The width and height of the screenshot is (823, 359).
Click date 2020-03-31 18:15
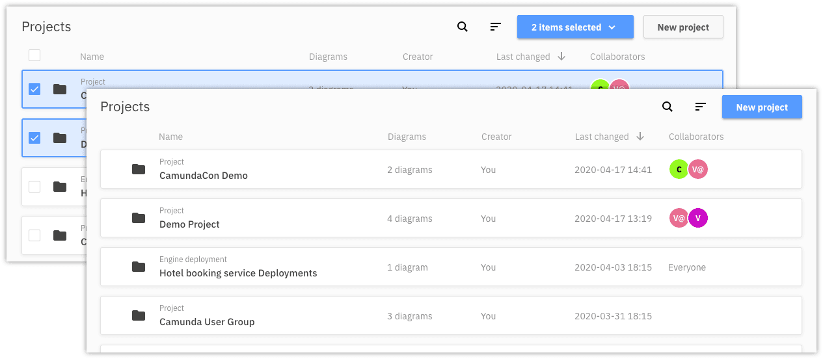613,316
